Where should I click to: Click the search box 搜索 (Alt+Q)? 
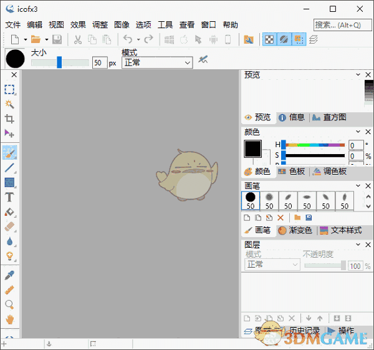(x=342, y=25)
